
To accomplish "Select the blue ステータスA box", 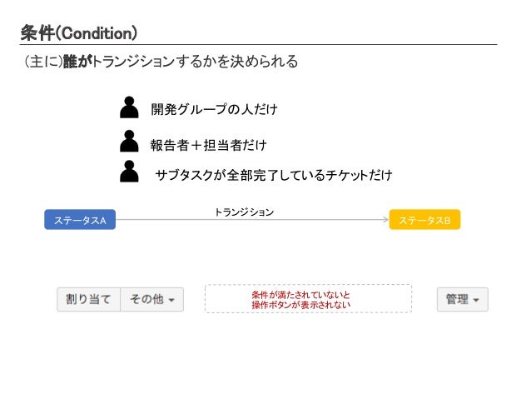I will [x=80, y=220].
